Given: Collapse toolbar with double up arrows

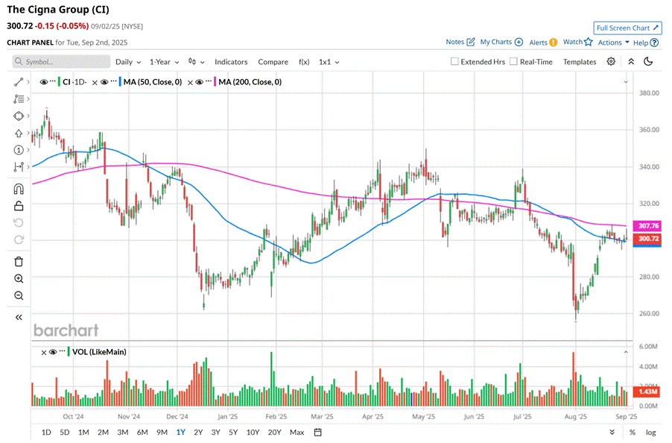Looking at the screenshot, I should [631, 61].
